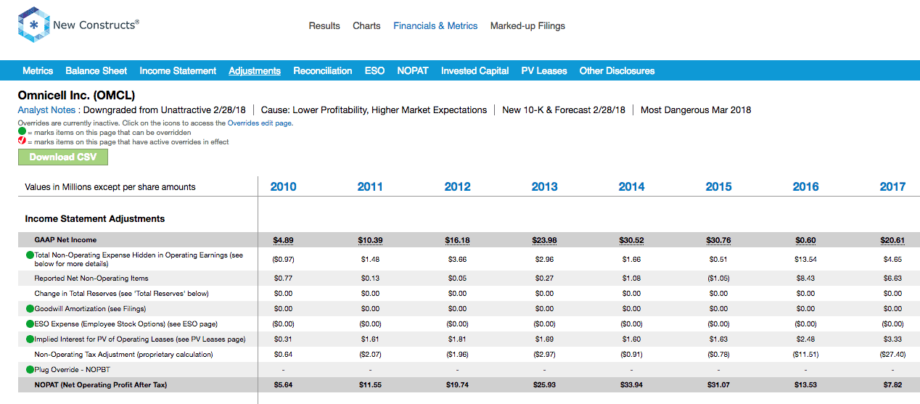Screen dimensions: 920x404
Task: Click GAAP Net Income value $16.18
Action: pos(457,240)
